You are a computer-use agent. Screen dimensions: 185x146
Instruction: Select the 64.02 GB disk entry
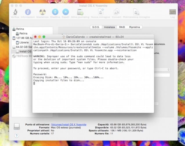click(22, 47)
